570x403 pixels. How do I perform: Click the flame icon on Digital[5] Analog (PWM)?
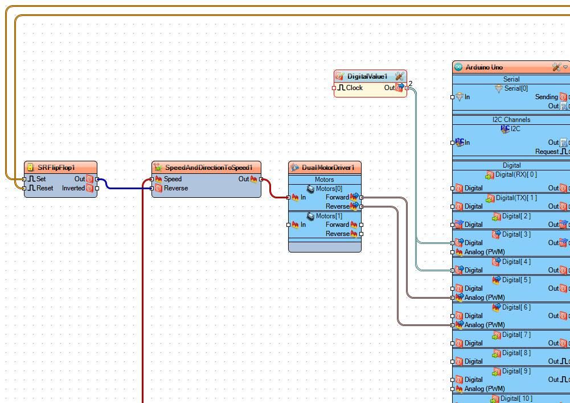(x=459, y=297)
